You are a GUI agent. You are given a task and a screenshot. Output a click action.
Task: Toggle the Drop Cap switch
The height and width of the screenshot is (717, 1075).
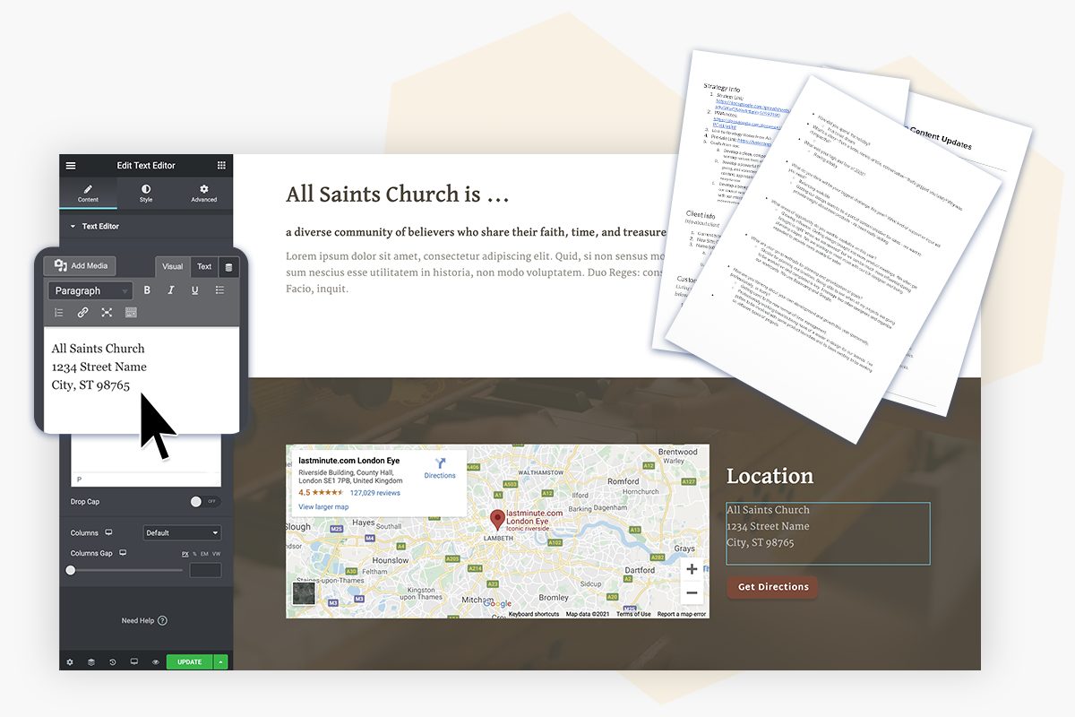pyautogui.click(x=204, y=502)
